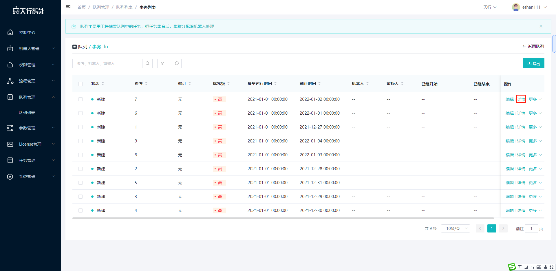Screen dimensions: 556x271
Task: Click 编辑 for 参考 2 row
Action: click(510, 169)
